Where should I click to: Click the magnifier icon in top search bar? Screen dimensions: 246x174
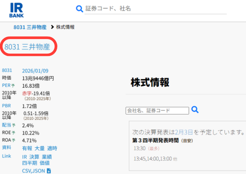(80, 9)
